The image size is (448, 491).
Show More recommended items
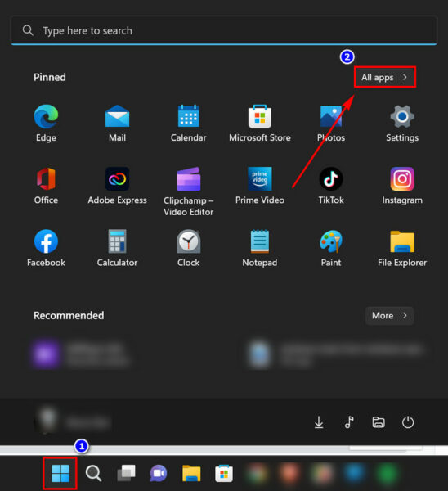pos(389,316)
